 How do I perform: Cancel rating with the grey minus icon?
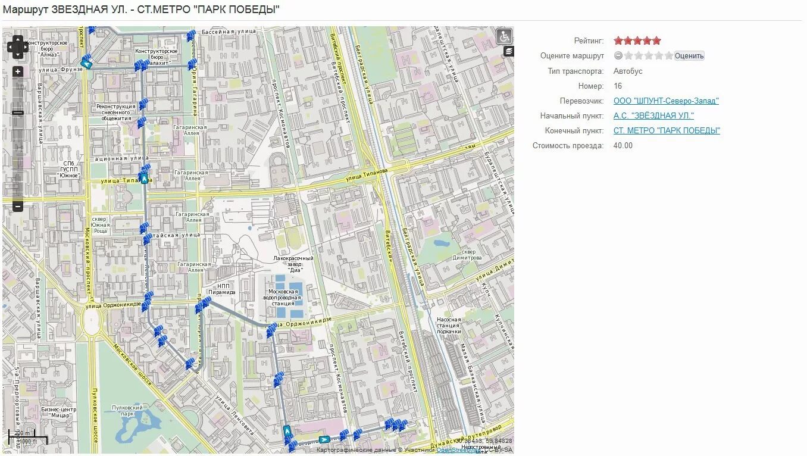pyautogui.click(x=618, y=55)
